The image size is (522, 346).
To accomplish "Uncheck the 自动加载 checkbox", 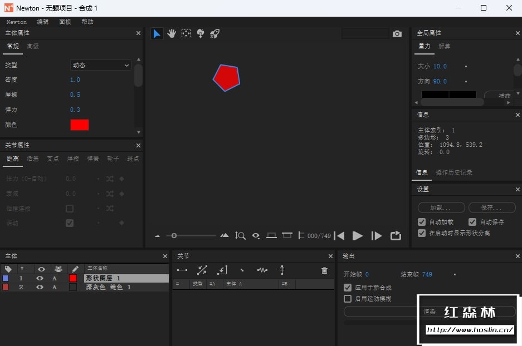I will (x=422, y=222).
